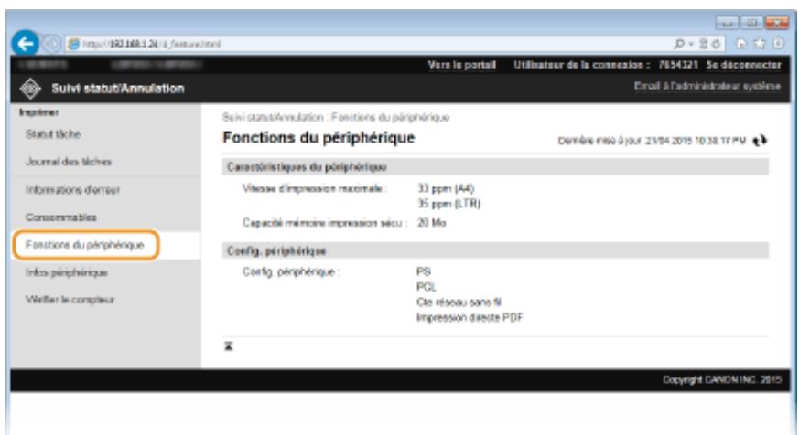Click the address bar URL field
Screen dimensions: 799x435
tap(367, 44)
